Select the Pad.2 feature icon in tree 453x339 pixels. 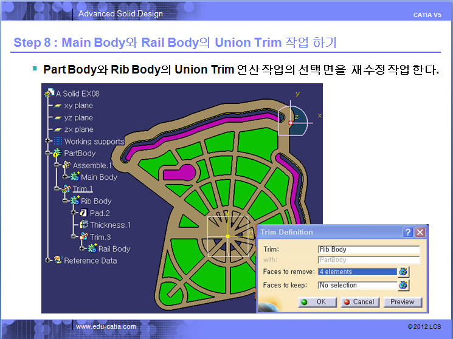pos(83,213)
